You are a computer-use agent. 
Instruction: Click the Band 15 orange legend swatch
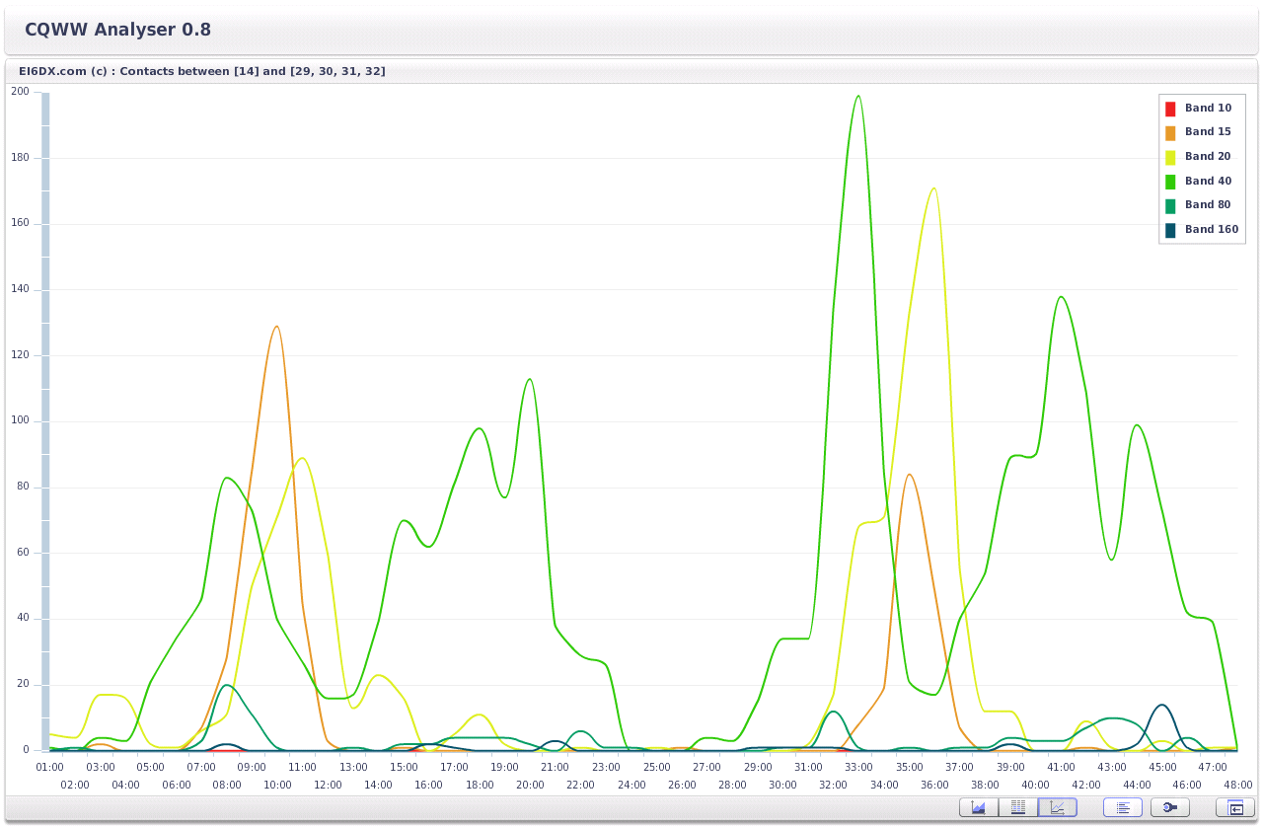1170,132
